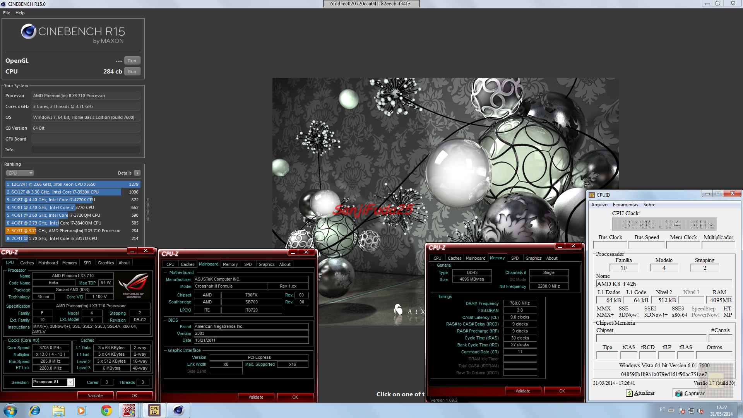Switch to ROG CPU-Z taskbar button
The image size is (743, 418).
129,410
